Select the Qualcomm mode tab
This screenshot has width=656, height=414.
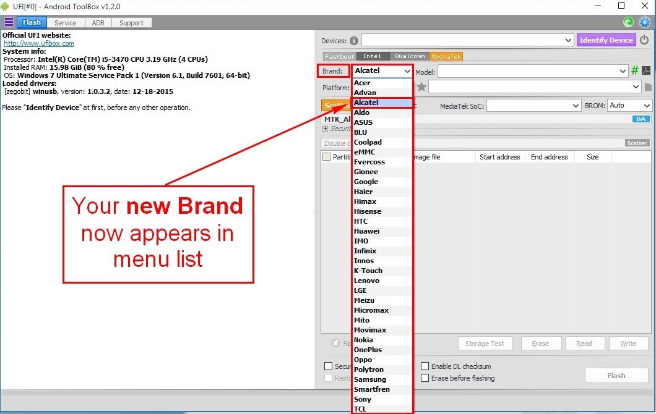coord(409,56)
